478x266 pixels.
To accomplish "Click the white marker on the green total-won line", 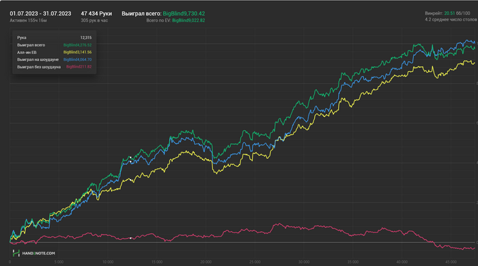I will point(130,157).
